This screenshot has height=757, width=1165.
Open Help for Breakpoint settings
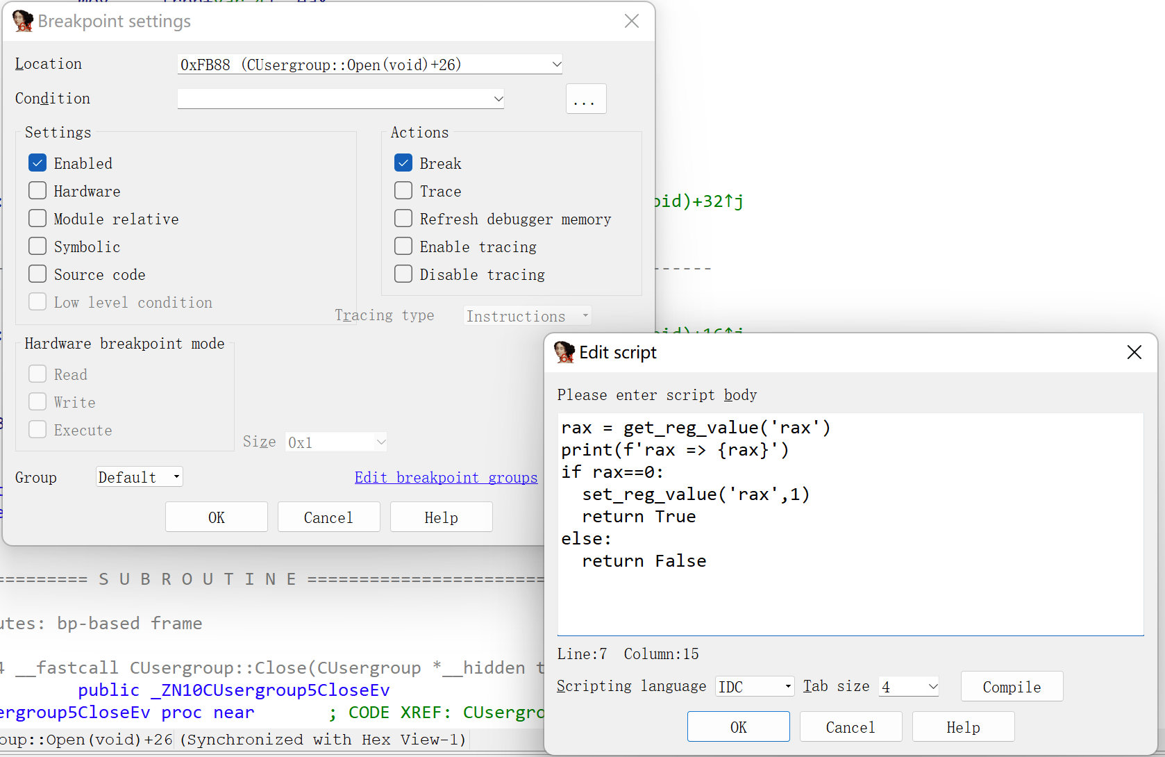442,517
